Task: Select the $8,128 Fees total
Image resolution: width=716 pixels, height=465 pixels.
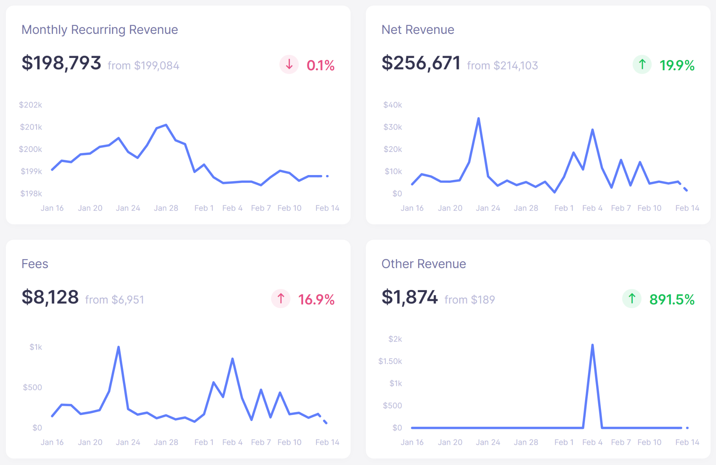Action: [x=50, y=297]
